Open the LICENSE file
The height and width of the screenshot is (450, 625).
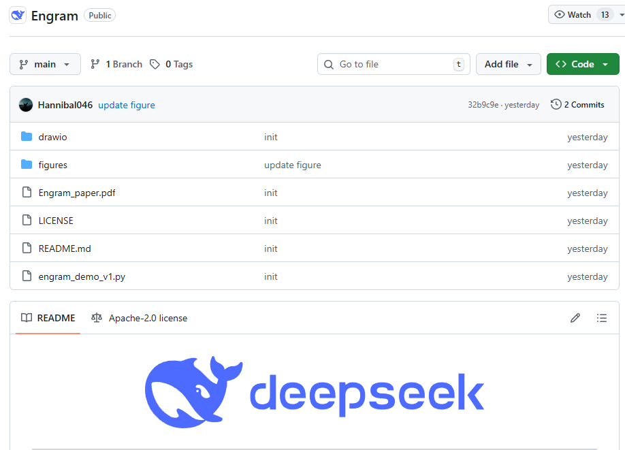tap(56, 221)
